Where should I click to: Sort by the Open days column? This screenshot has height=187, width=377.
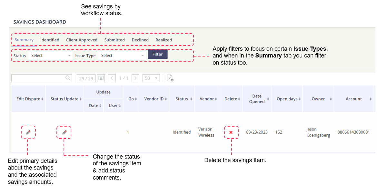pyautogui.click(x=287, y=99)
